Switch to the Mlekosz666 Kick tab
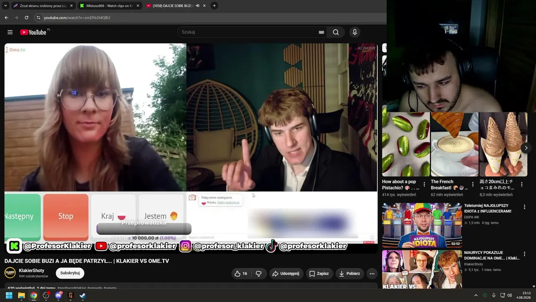536x302 pixels. pyautogui.click(x=110, y=6)
